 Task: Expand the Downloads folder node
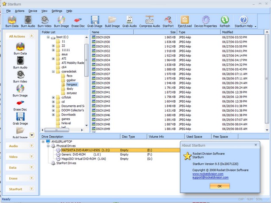(x=53, y=115)
